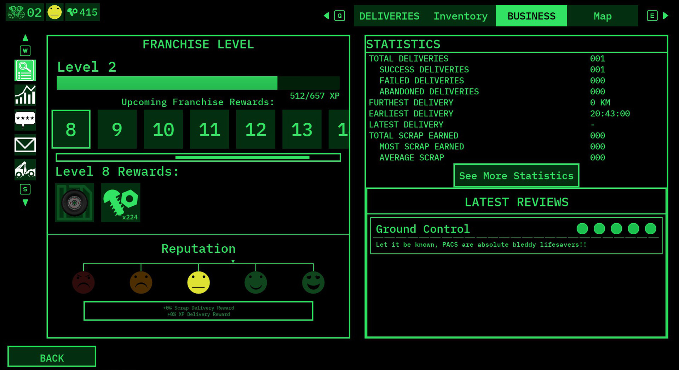
Task: Open the mail envelope sidebar icon
Action: (x=25, y=145)
